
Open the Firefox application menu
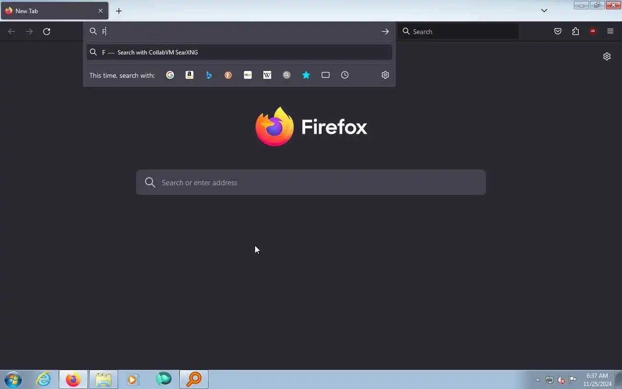pos(610,32)
